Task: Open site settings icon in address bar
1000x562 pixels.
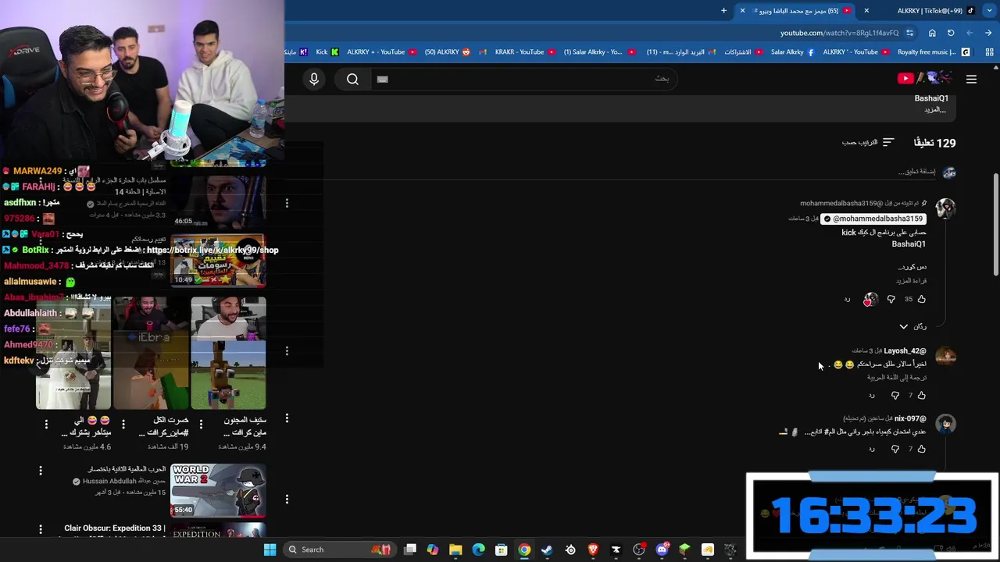Action: click(910, 33)
